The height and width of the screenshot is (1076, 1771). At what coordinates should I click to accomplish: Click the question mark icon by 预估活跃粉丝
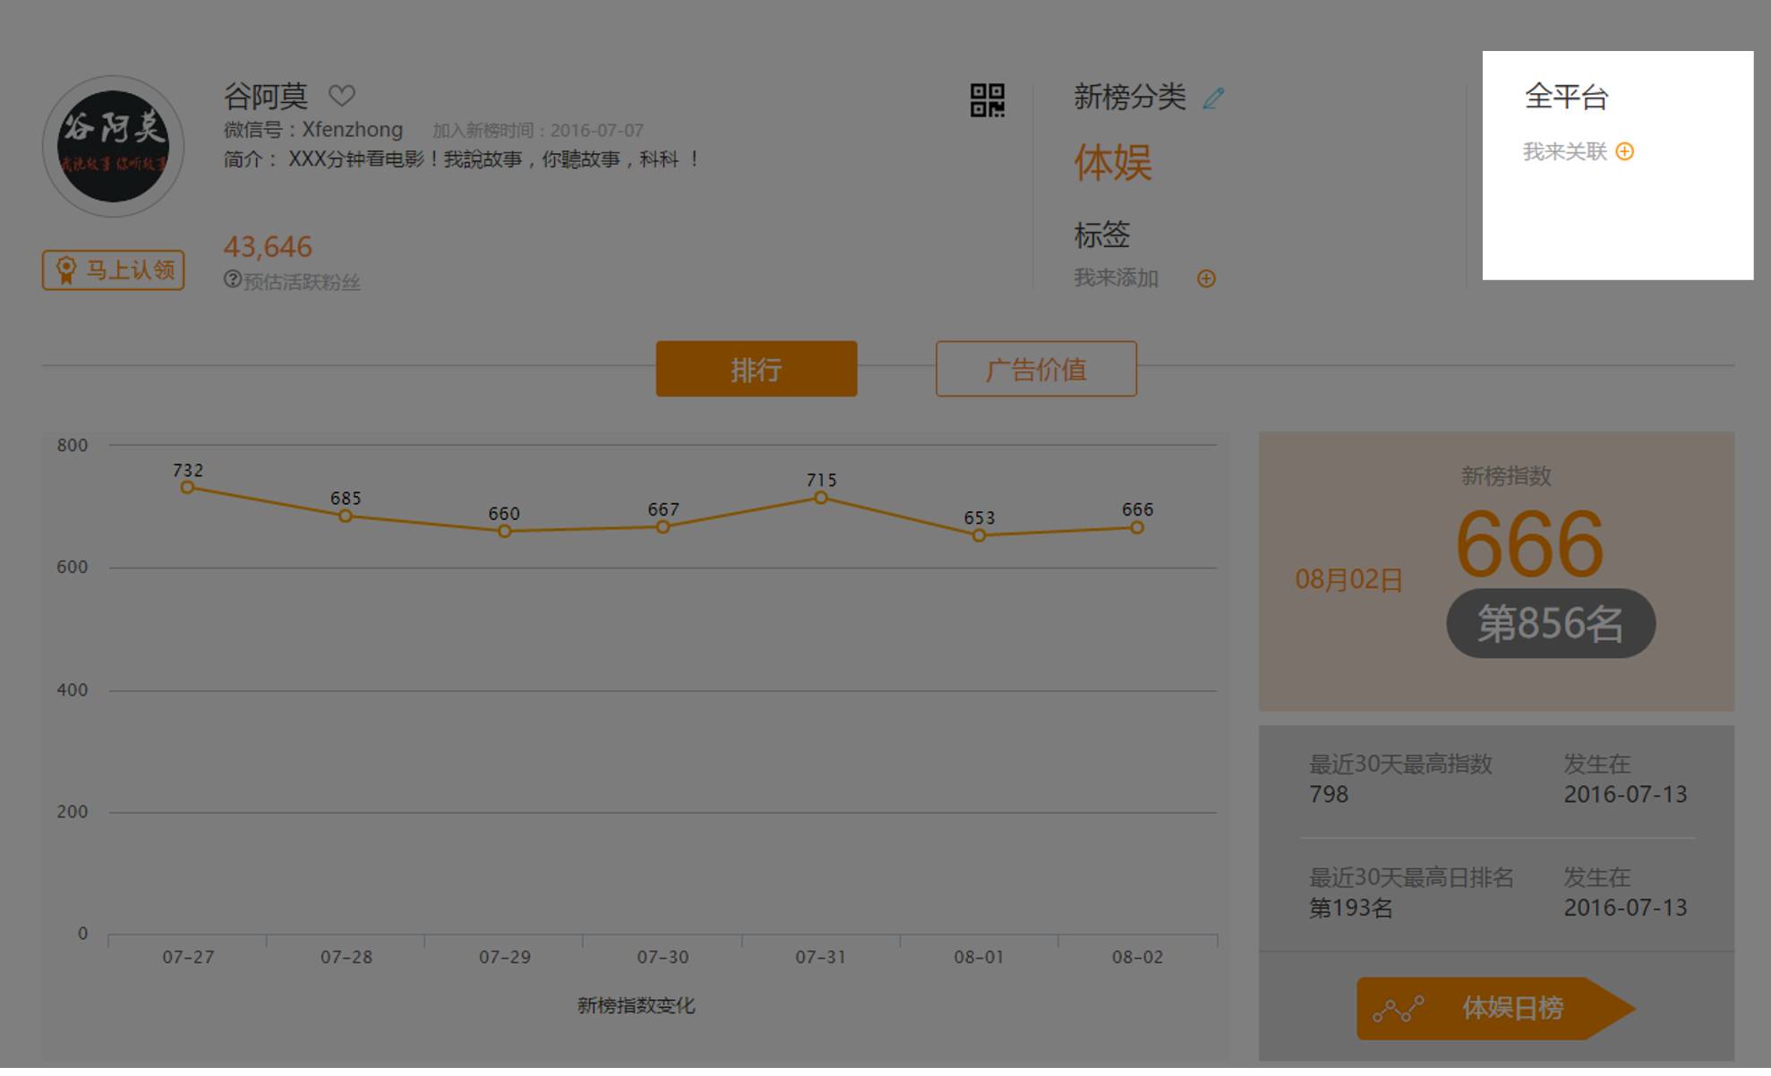[232, 279]
